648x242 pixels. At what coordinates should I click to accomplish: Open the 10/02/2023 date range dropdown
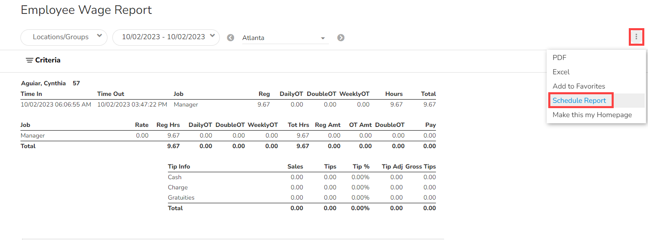166,37
